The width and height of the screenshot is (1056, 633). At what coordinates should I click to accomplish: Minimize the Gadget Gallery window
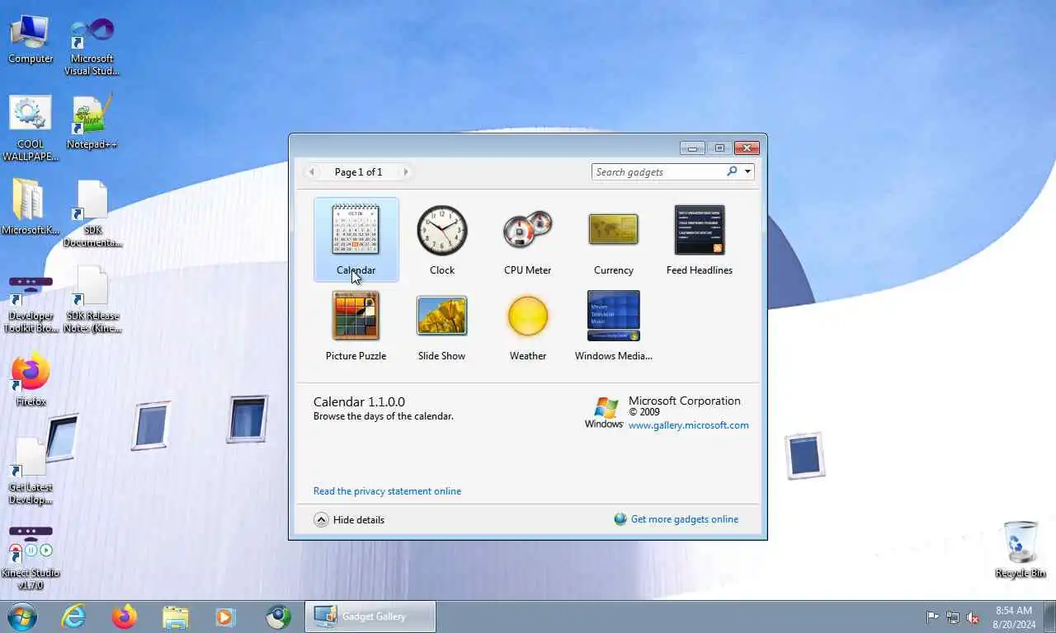pyautogui.click(x=692, y=148)
